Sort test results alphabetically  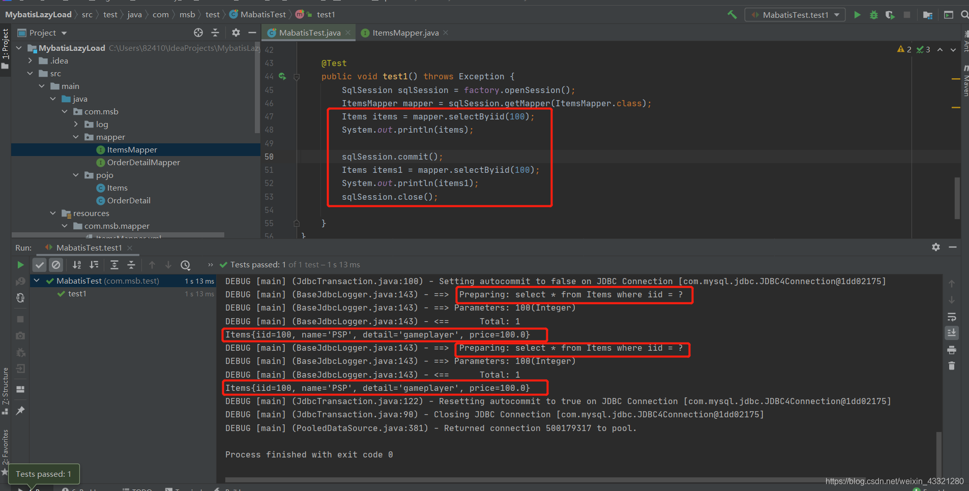pyautogui.click(x=77, y=265)
